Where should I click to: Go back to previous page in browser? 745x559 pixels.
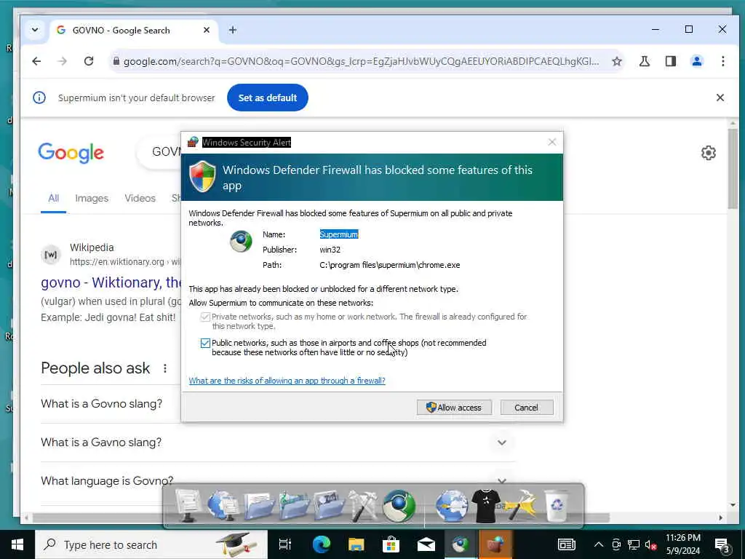(x=36, y=61)
